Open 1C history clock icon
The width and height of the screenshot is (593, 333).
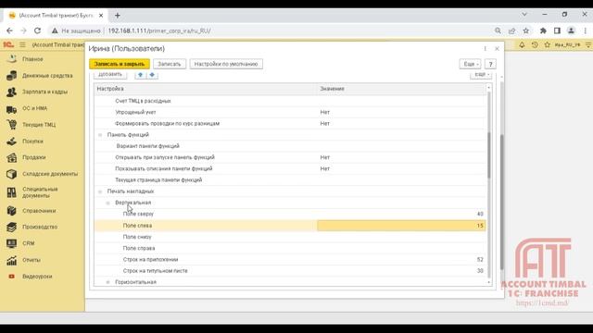point(535,44)
